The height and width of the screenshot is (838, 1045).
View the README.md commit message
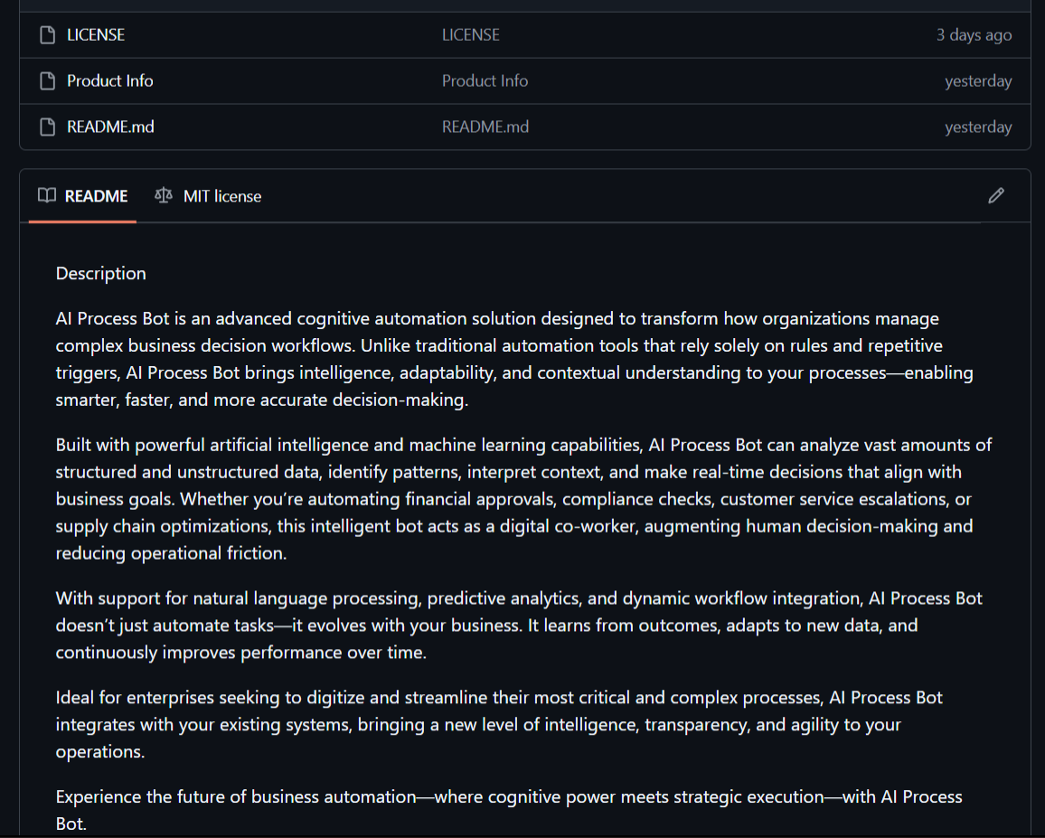tap(485, 127)
